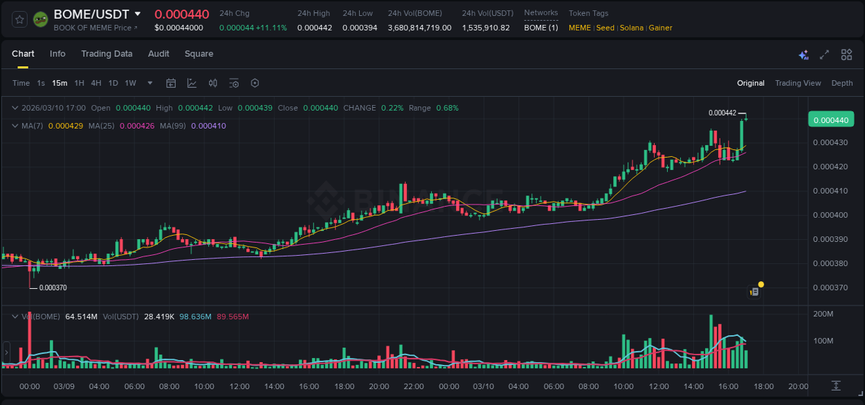This screenshot has height=405, width=865.
Task: Open the widgets layout panel
Action: pyautogui.click(x=846, y=54)
